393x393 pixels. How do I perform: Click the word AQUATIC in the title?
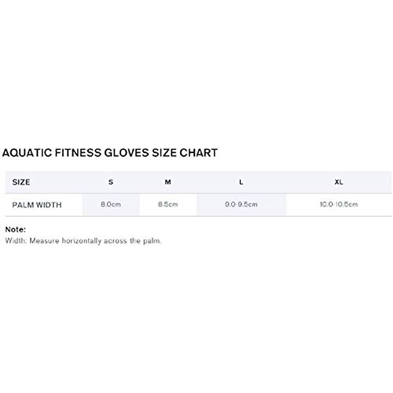click(x=27, y=153)
